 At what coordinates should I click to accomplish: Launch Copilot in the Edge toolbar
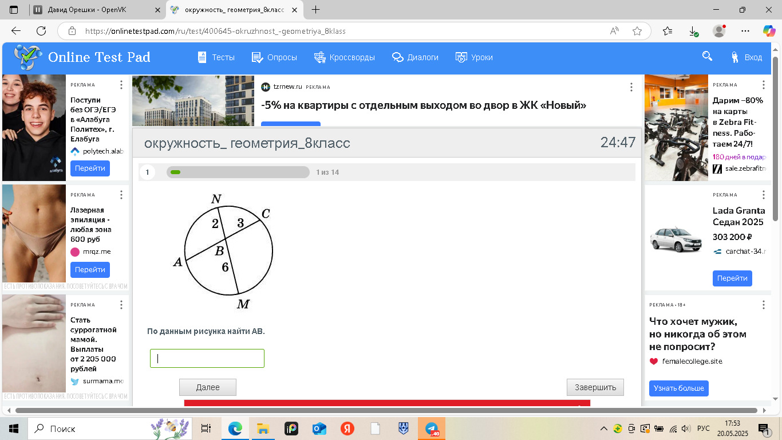point(769,31)
